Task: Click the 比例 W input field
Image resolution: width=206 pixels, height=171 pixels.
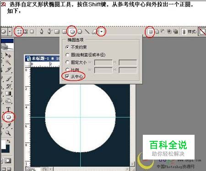Action: click(x=103, y=70)
